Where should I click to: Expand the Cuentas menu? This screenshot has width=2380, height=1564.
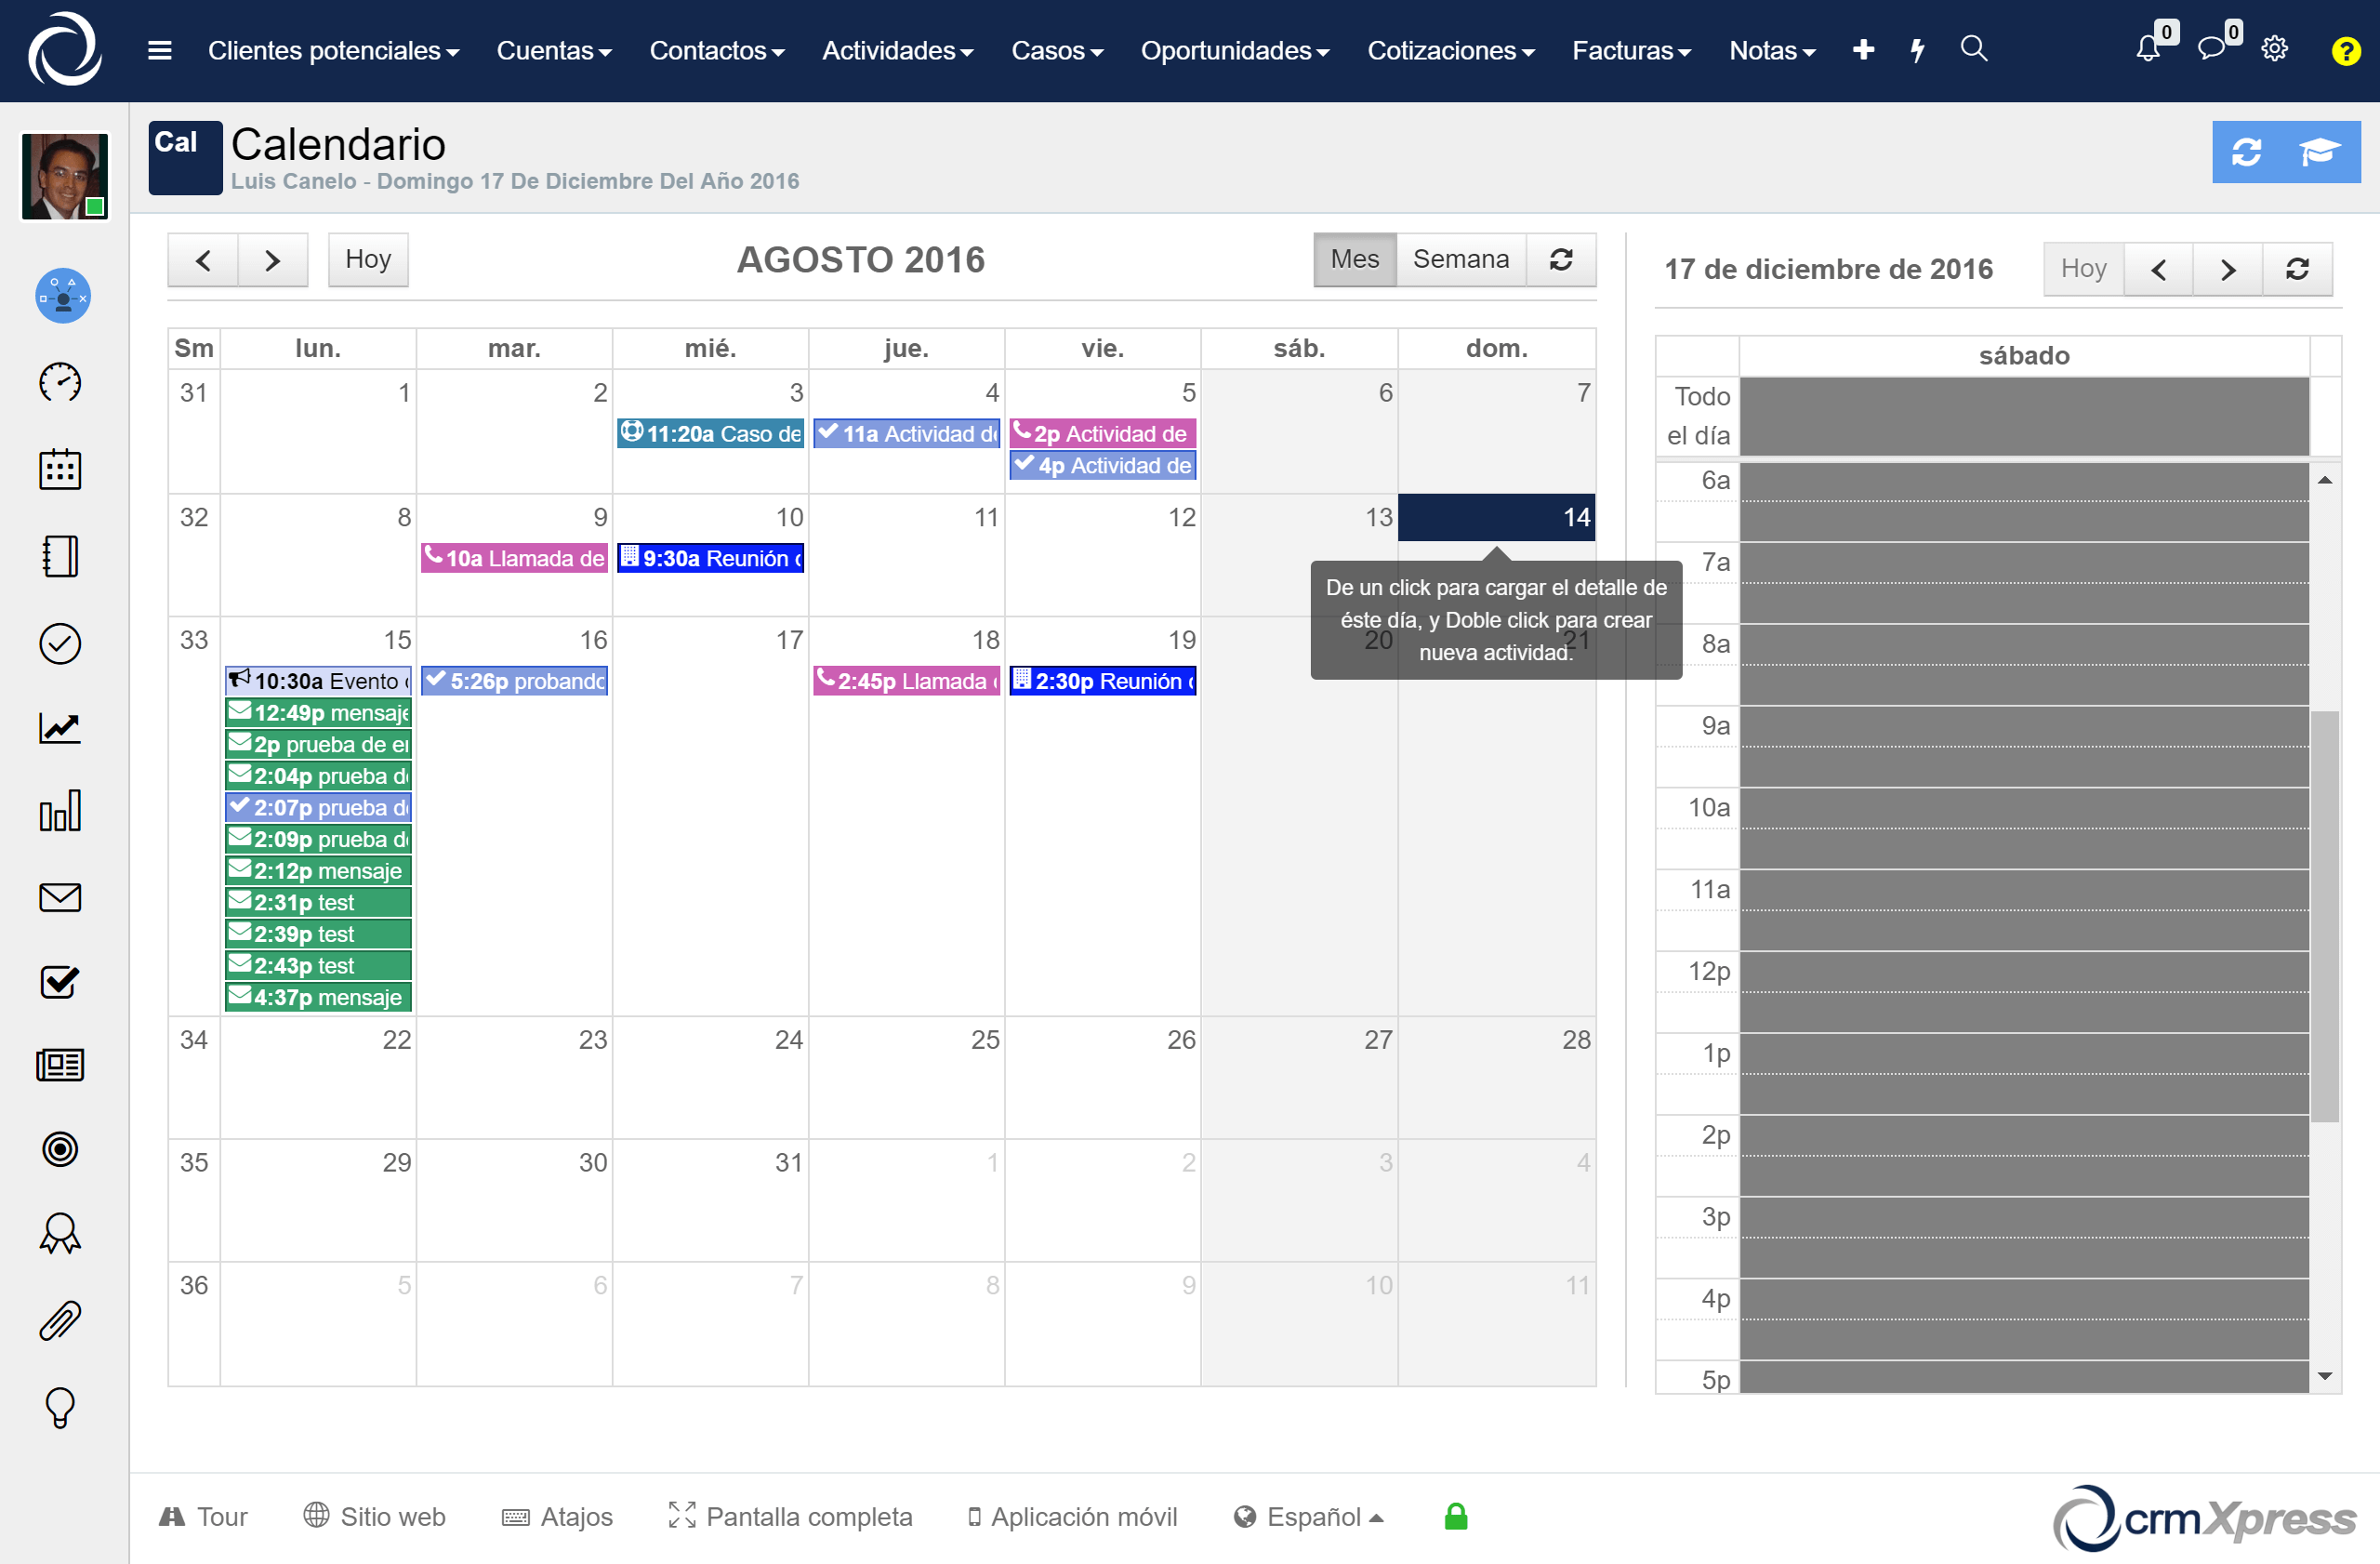pos(554,50)
